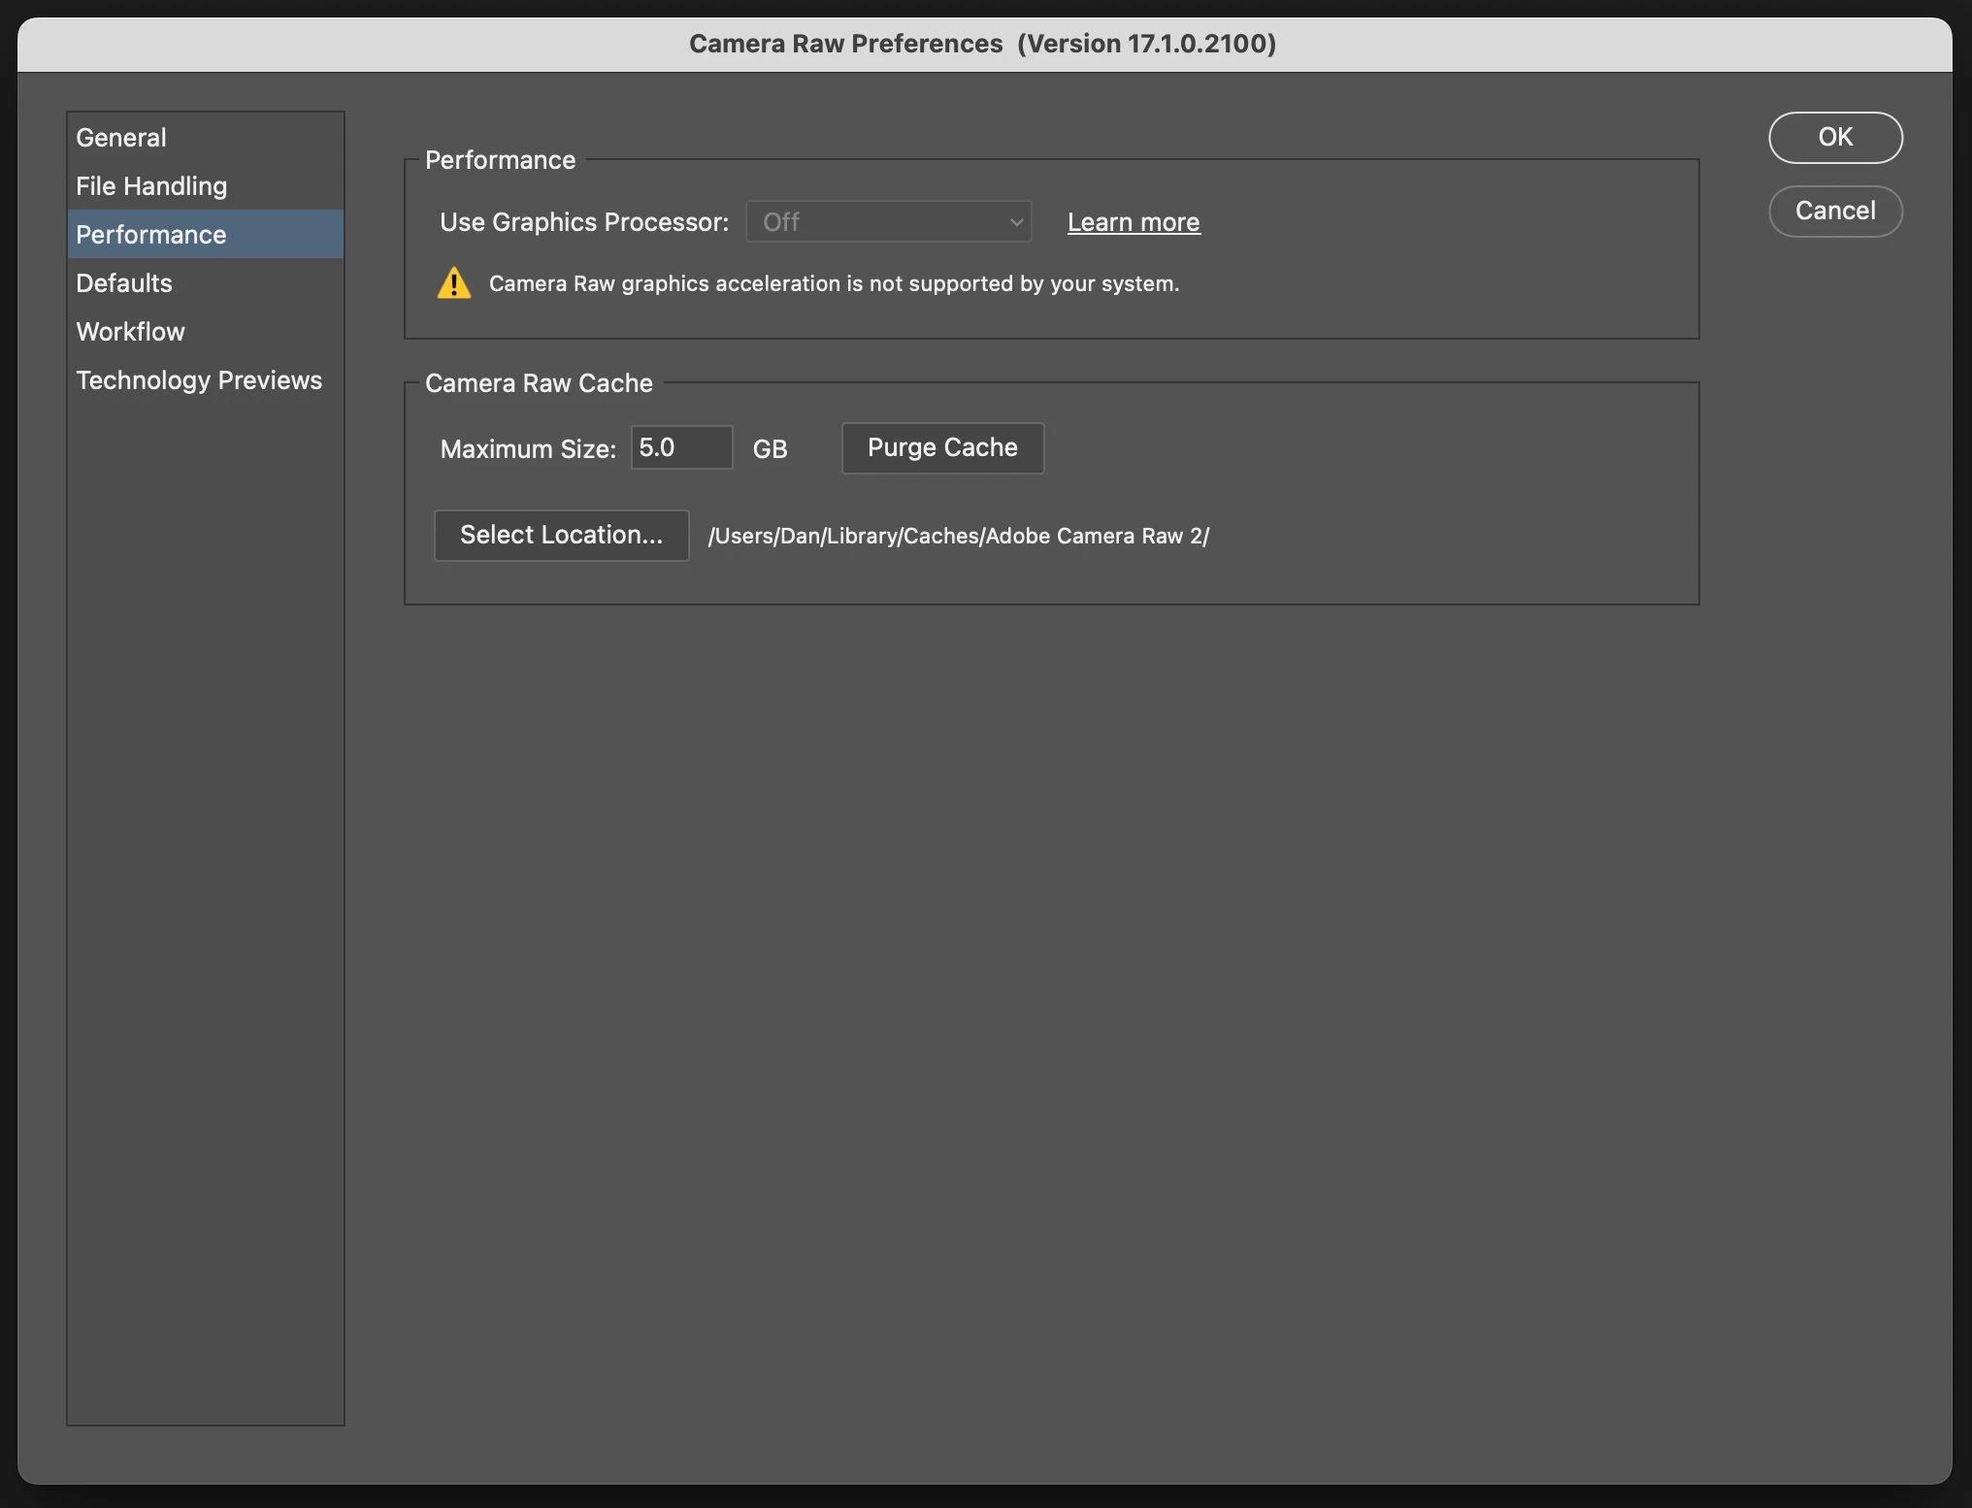Click the Camera Raw Cache group label

(539, 383)
